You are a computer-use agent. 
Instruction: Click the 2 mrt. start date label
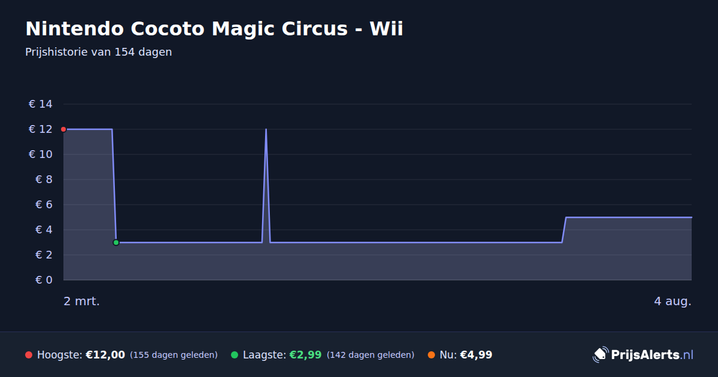pos(81,301)
